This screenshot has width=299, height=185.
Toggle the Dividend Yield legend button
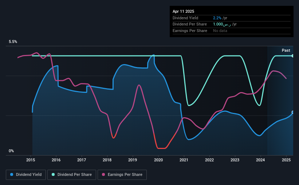pyautogui.click(x=26, y=175)
